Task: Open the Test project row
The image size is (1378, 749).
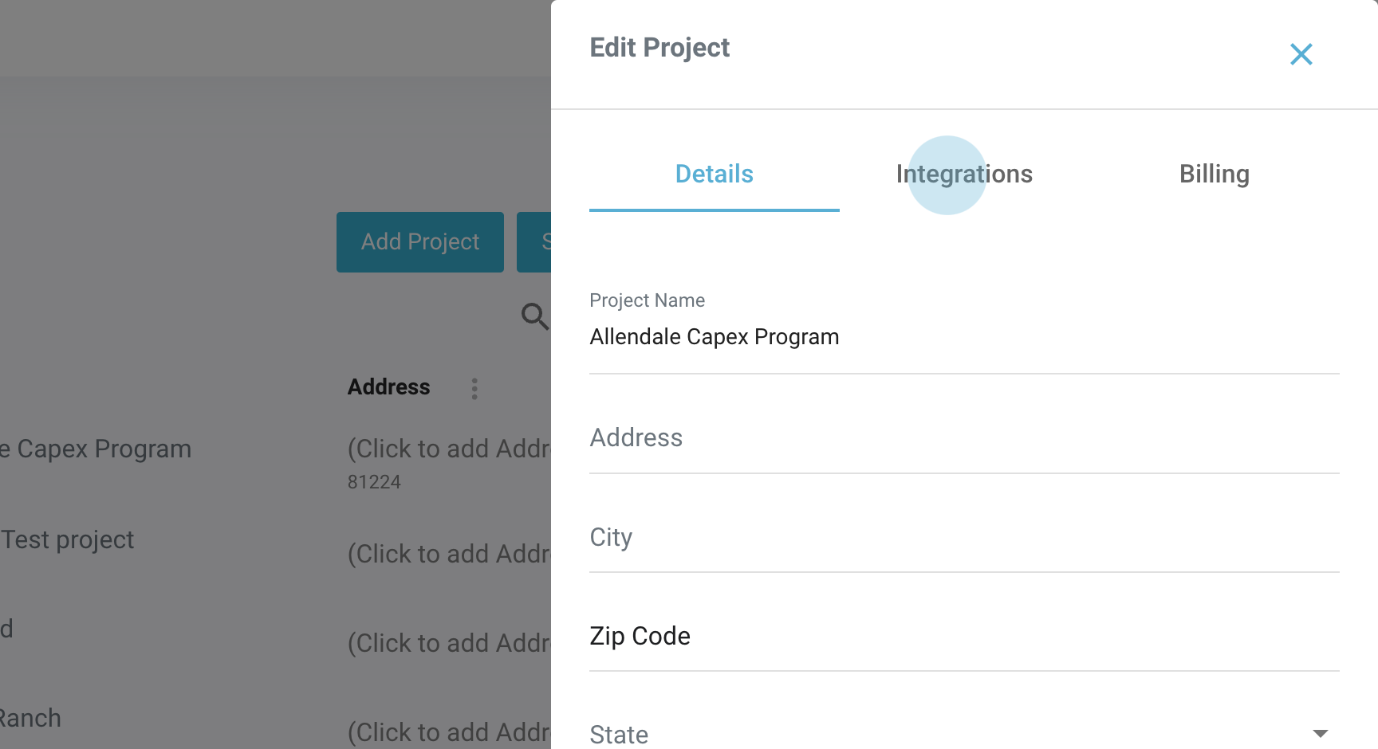Action: click(68, 540)
